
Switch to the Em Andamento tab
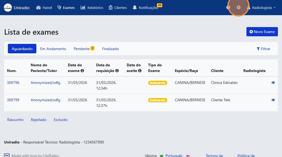(x=53, y=49)
